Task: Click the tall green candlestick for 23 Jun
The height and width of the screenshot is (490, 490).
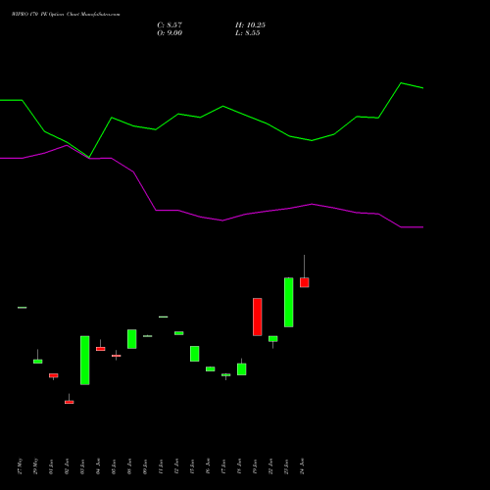Action: (x=289, y=302)
